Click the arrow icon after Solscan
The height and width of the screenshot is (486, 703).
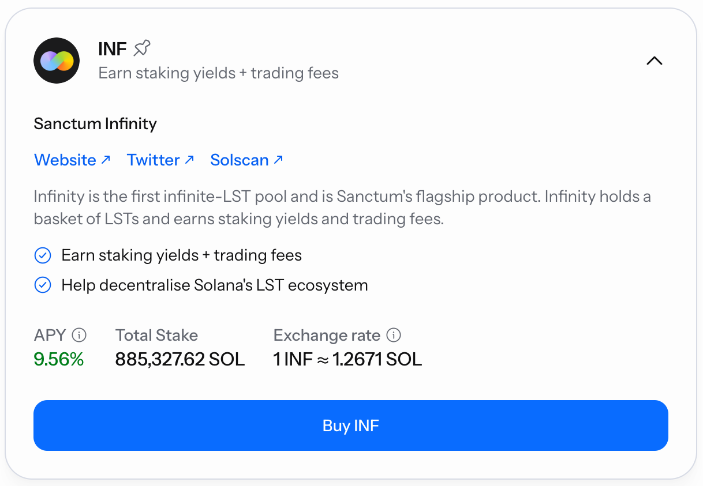click(278, 159)
